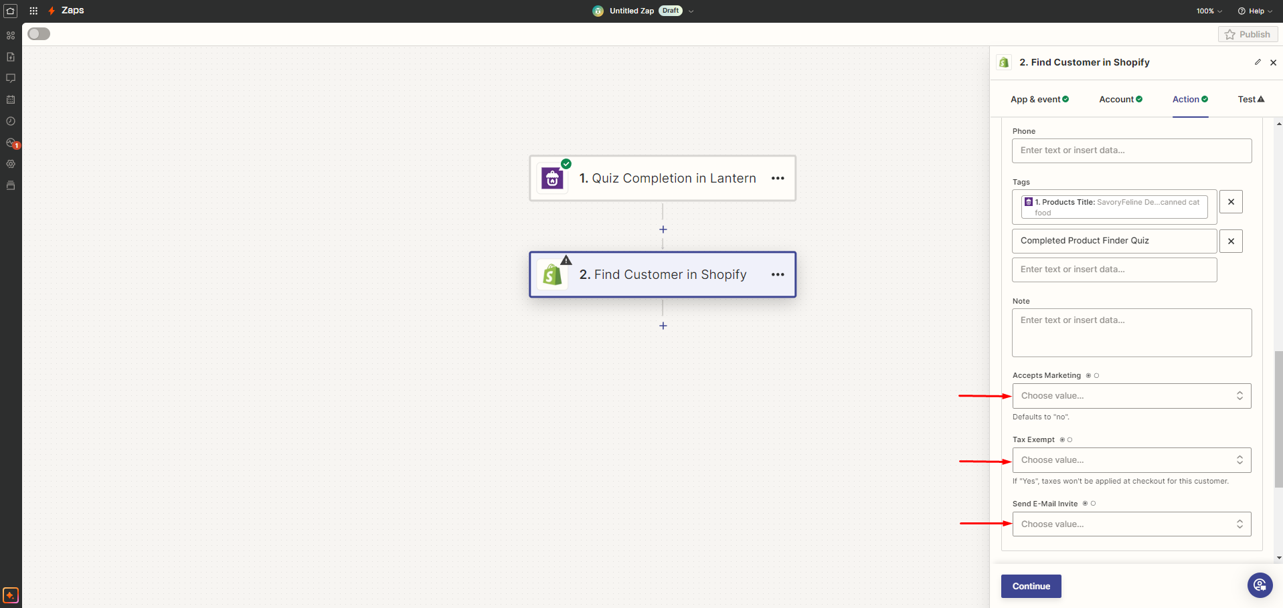Click the Untitled Zap title
1283x608 pixels.
tap(632, 11)
